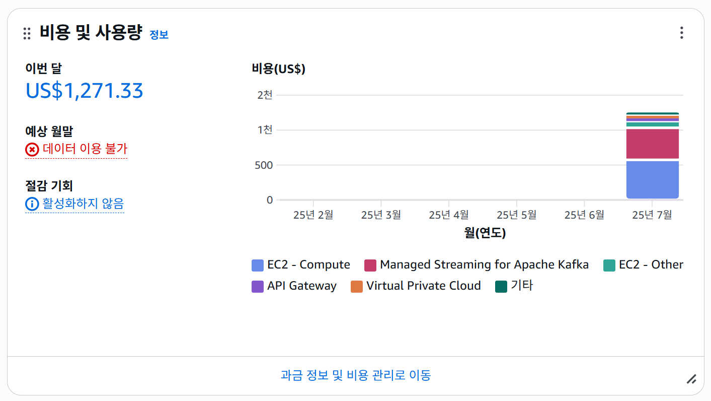Toggle the Virtual Private Cloud legend swatch

click(357, 287)
